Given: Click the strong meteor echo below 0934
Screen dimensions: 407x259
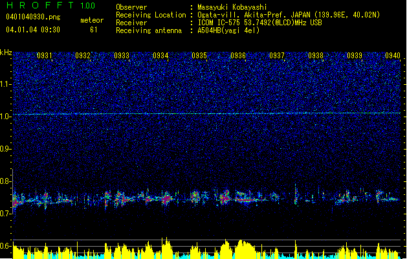Looking at the screenshot, I should 166,199.
